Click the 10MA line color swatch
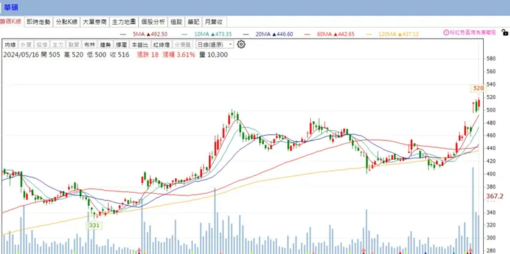Viewport: 510px width, 254px height. [185, 34]
